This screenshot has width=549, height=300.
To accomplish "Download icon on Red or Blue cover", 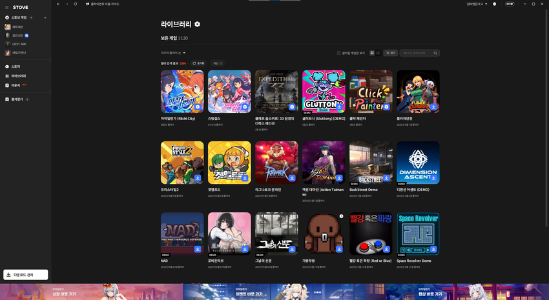I will click(x=386, y=249).
